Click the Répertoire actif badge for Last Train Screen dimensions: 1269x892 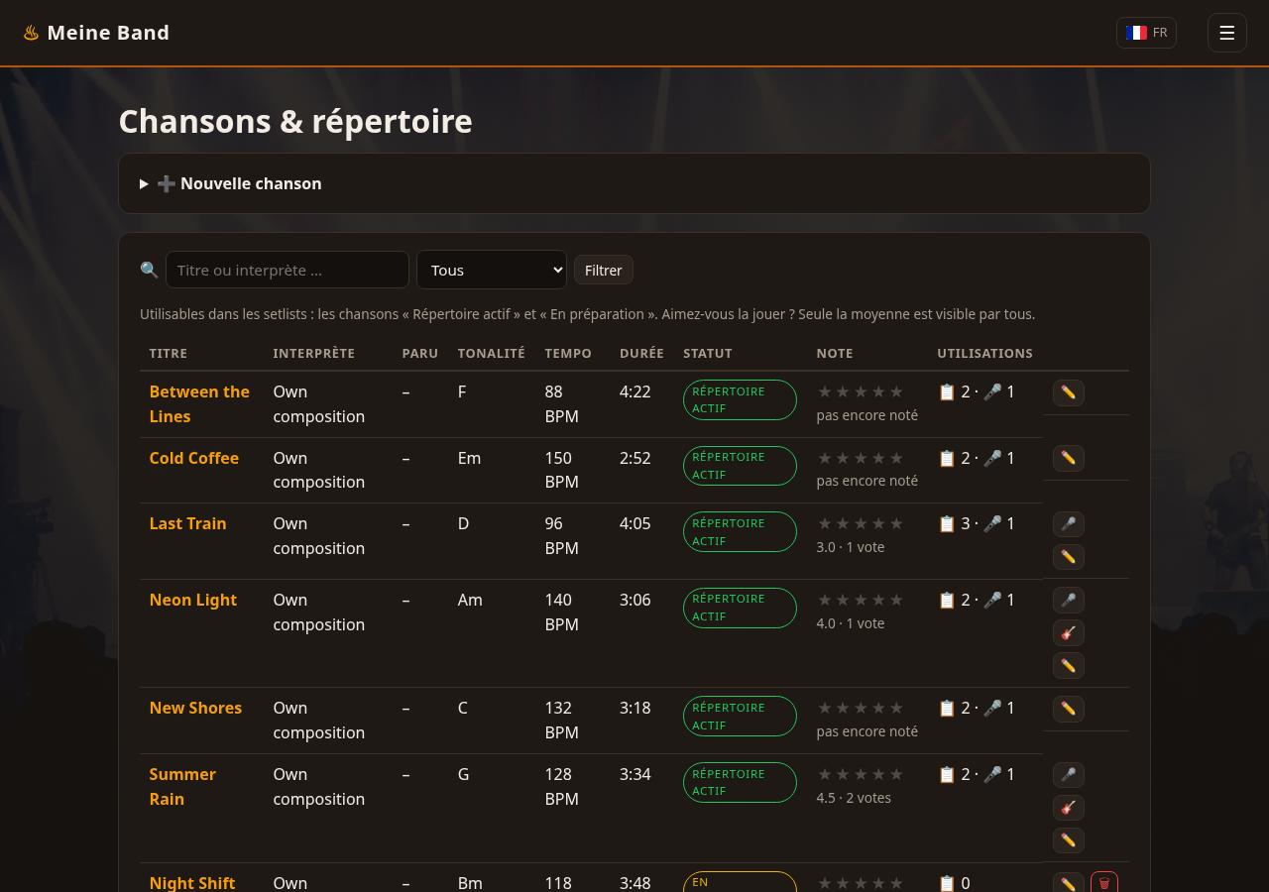pos(740,531)
